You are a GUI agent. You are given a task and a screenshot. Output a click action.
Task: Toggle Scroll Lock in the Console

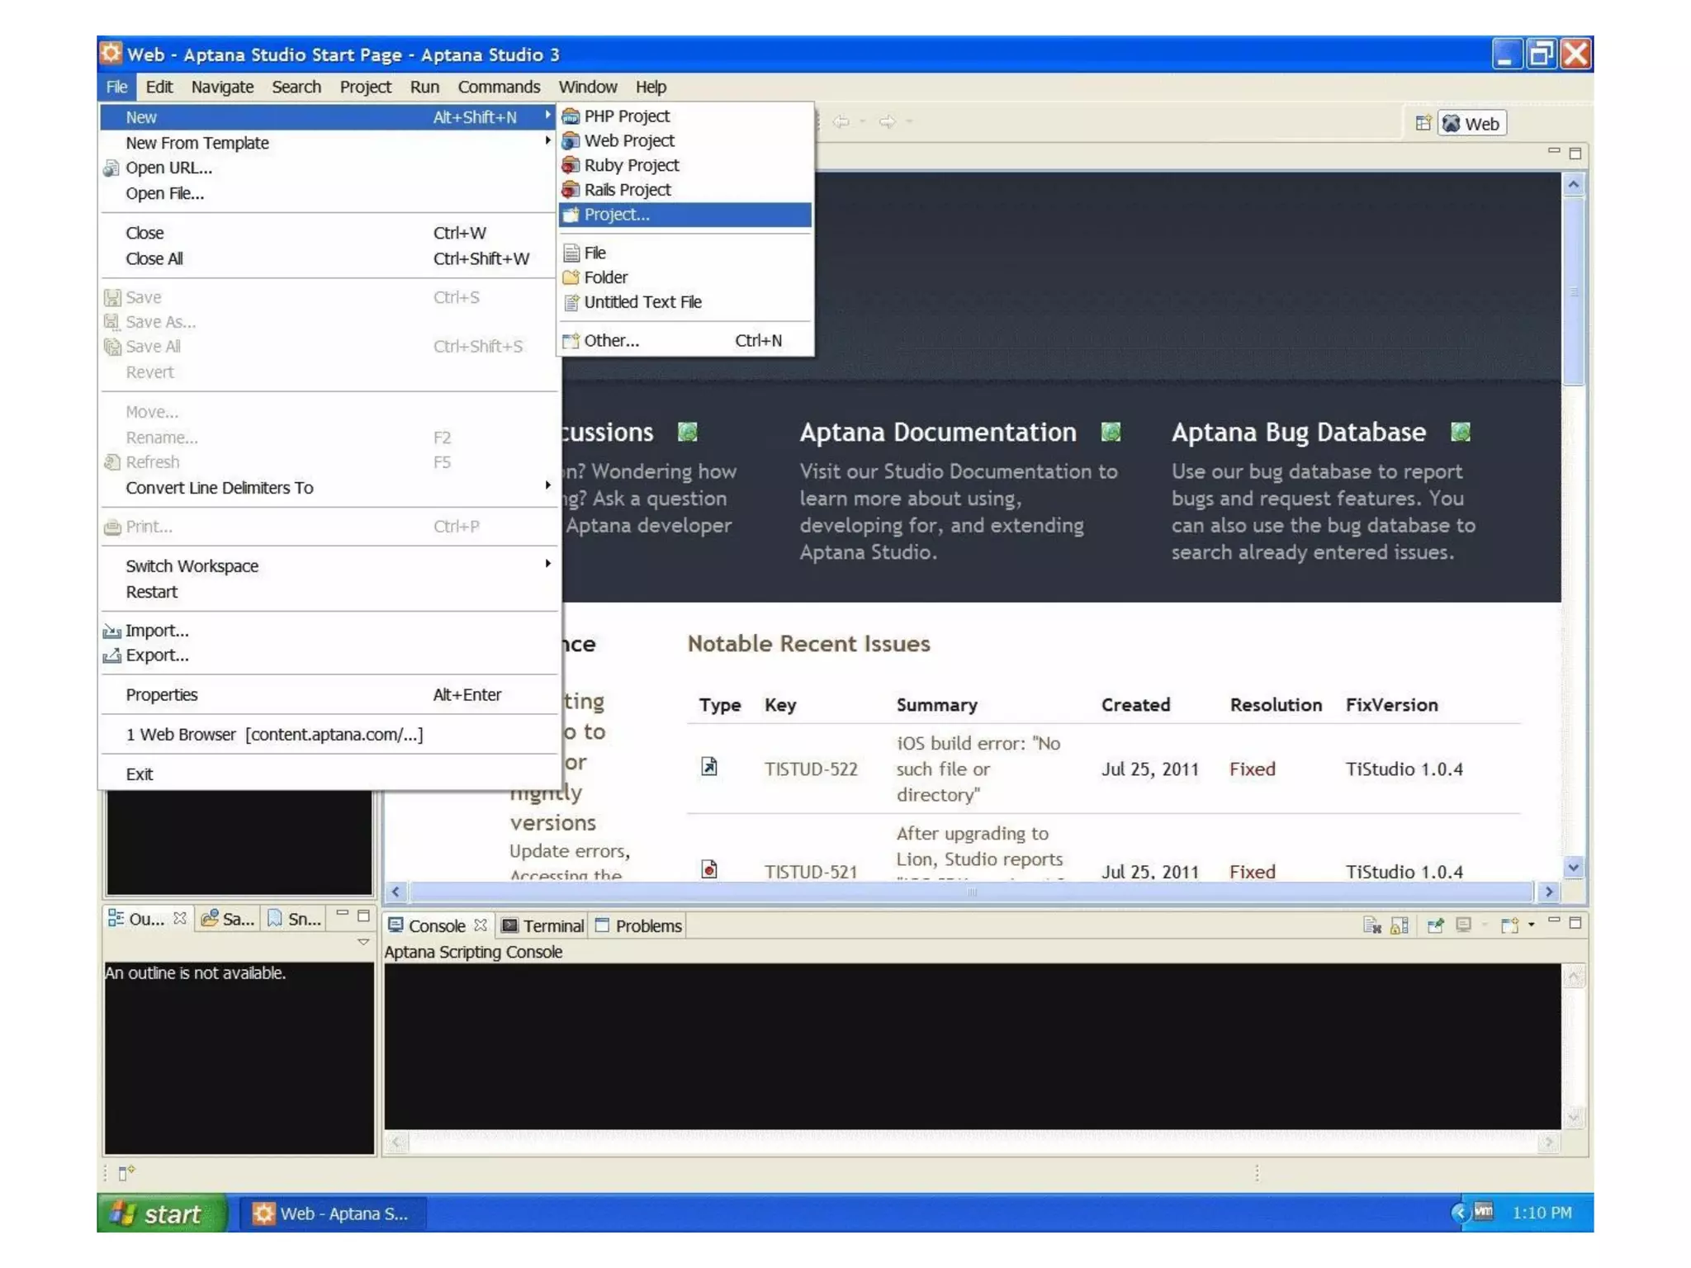[1400, 925]
